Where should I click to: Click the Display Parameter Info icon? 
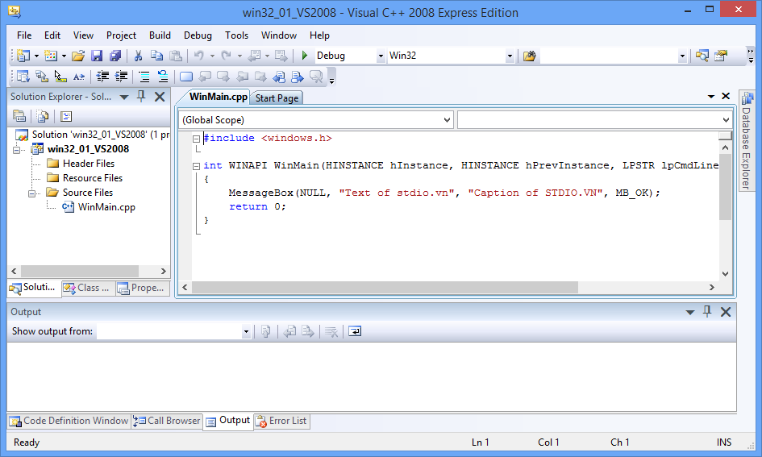42,77
